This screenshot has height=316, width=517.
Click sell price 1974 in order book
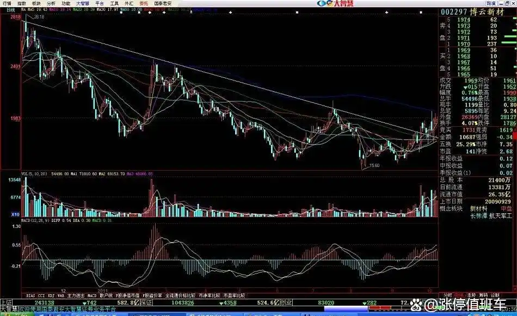click(x=463, y=20)
